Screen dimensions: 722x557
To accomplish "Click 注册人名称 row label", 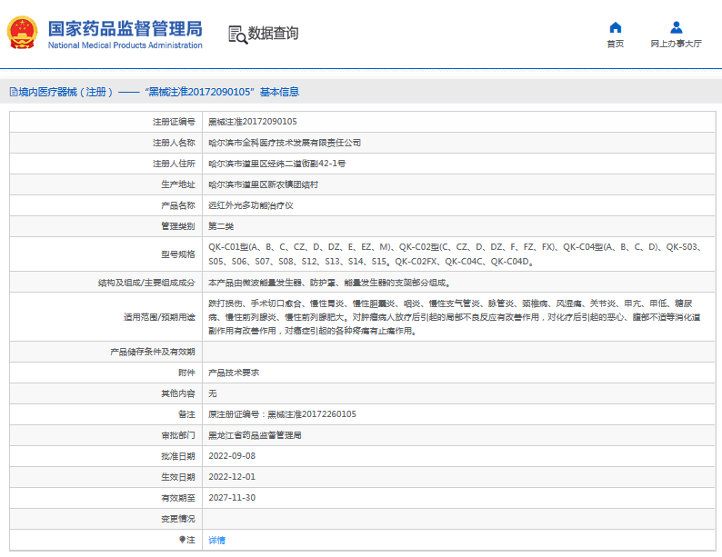I will (x=174, y=143).
